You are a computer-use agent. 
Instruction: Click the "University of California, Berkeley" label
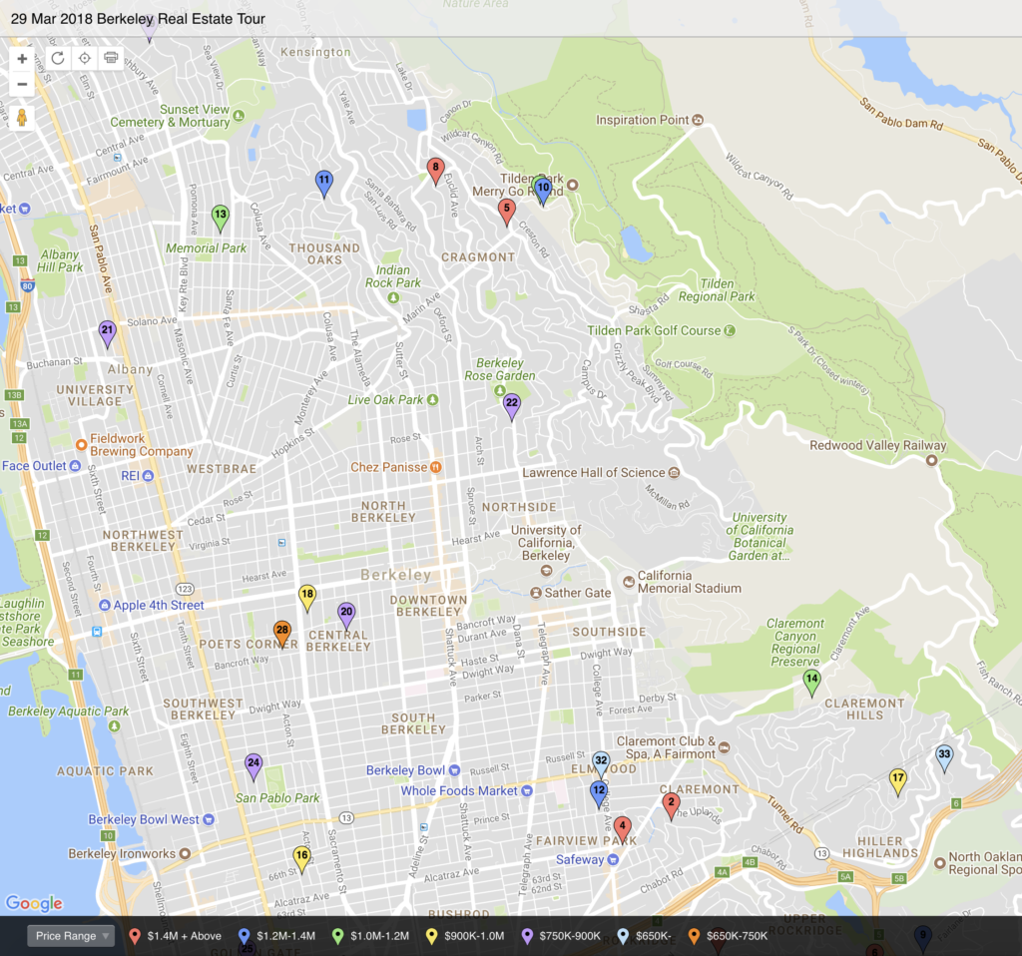tap(546, 543)
